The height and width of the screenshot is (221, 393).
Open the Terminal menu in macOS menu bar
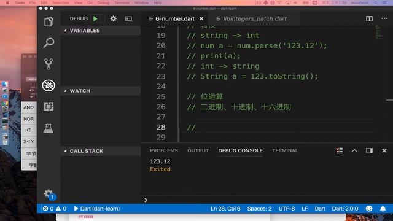point(122,2)
